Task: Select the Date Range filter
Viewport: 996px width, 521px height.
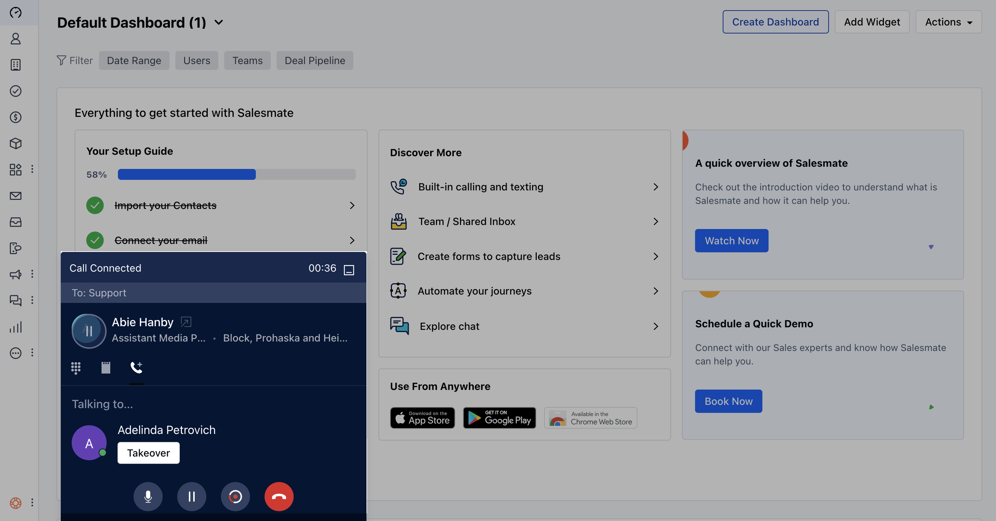Action: pos(134,60)
